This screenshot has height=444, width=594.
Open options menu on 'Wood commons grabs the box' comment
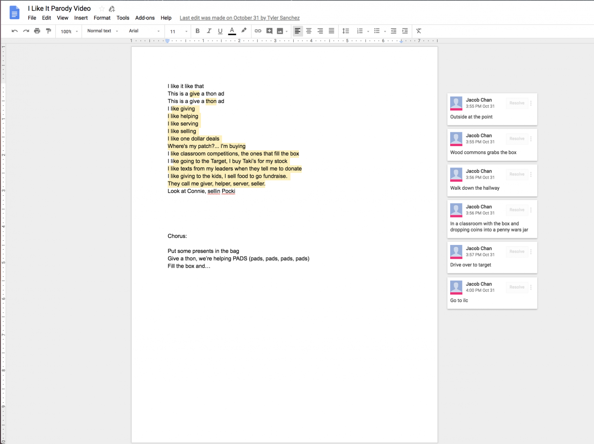point(531,139)
